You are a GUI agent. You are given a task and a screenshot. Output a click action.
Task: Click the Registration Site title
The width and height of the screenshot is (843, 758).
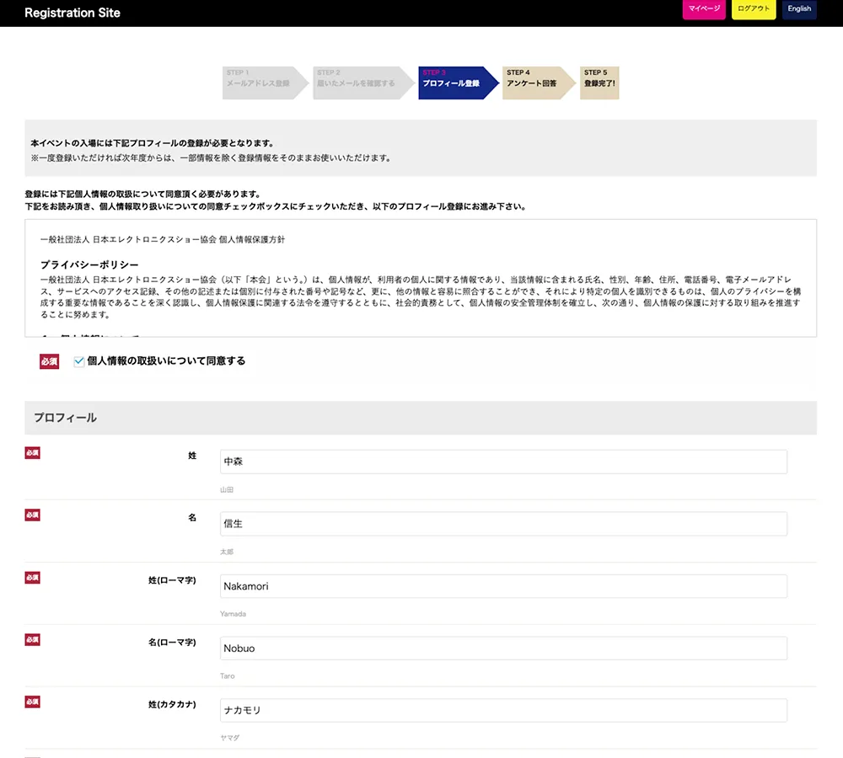[x=72, y=13]
